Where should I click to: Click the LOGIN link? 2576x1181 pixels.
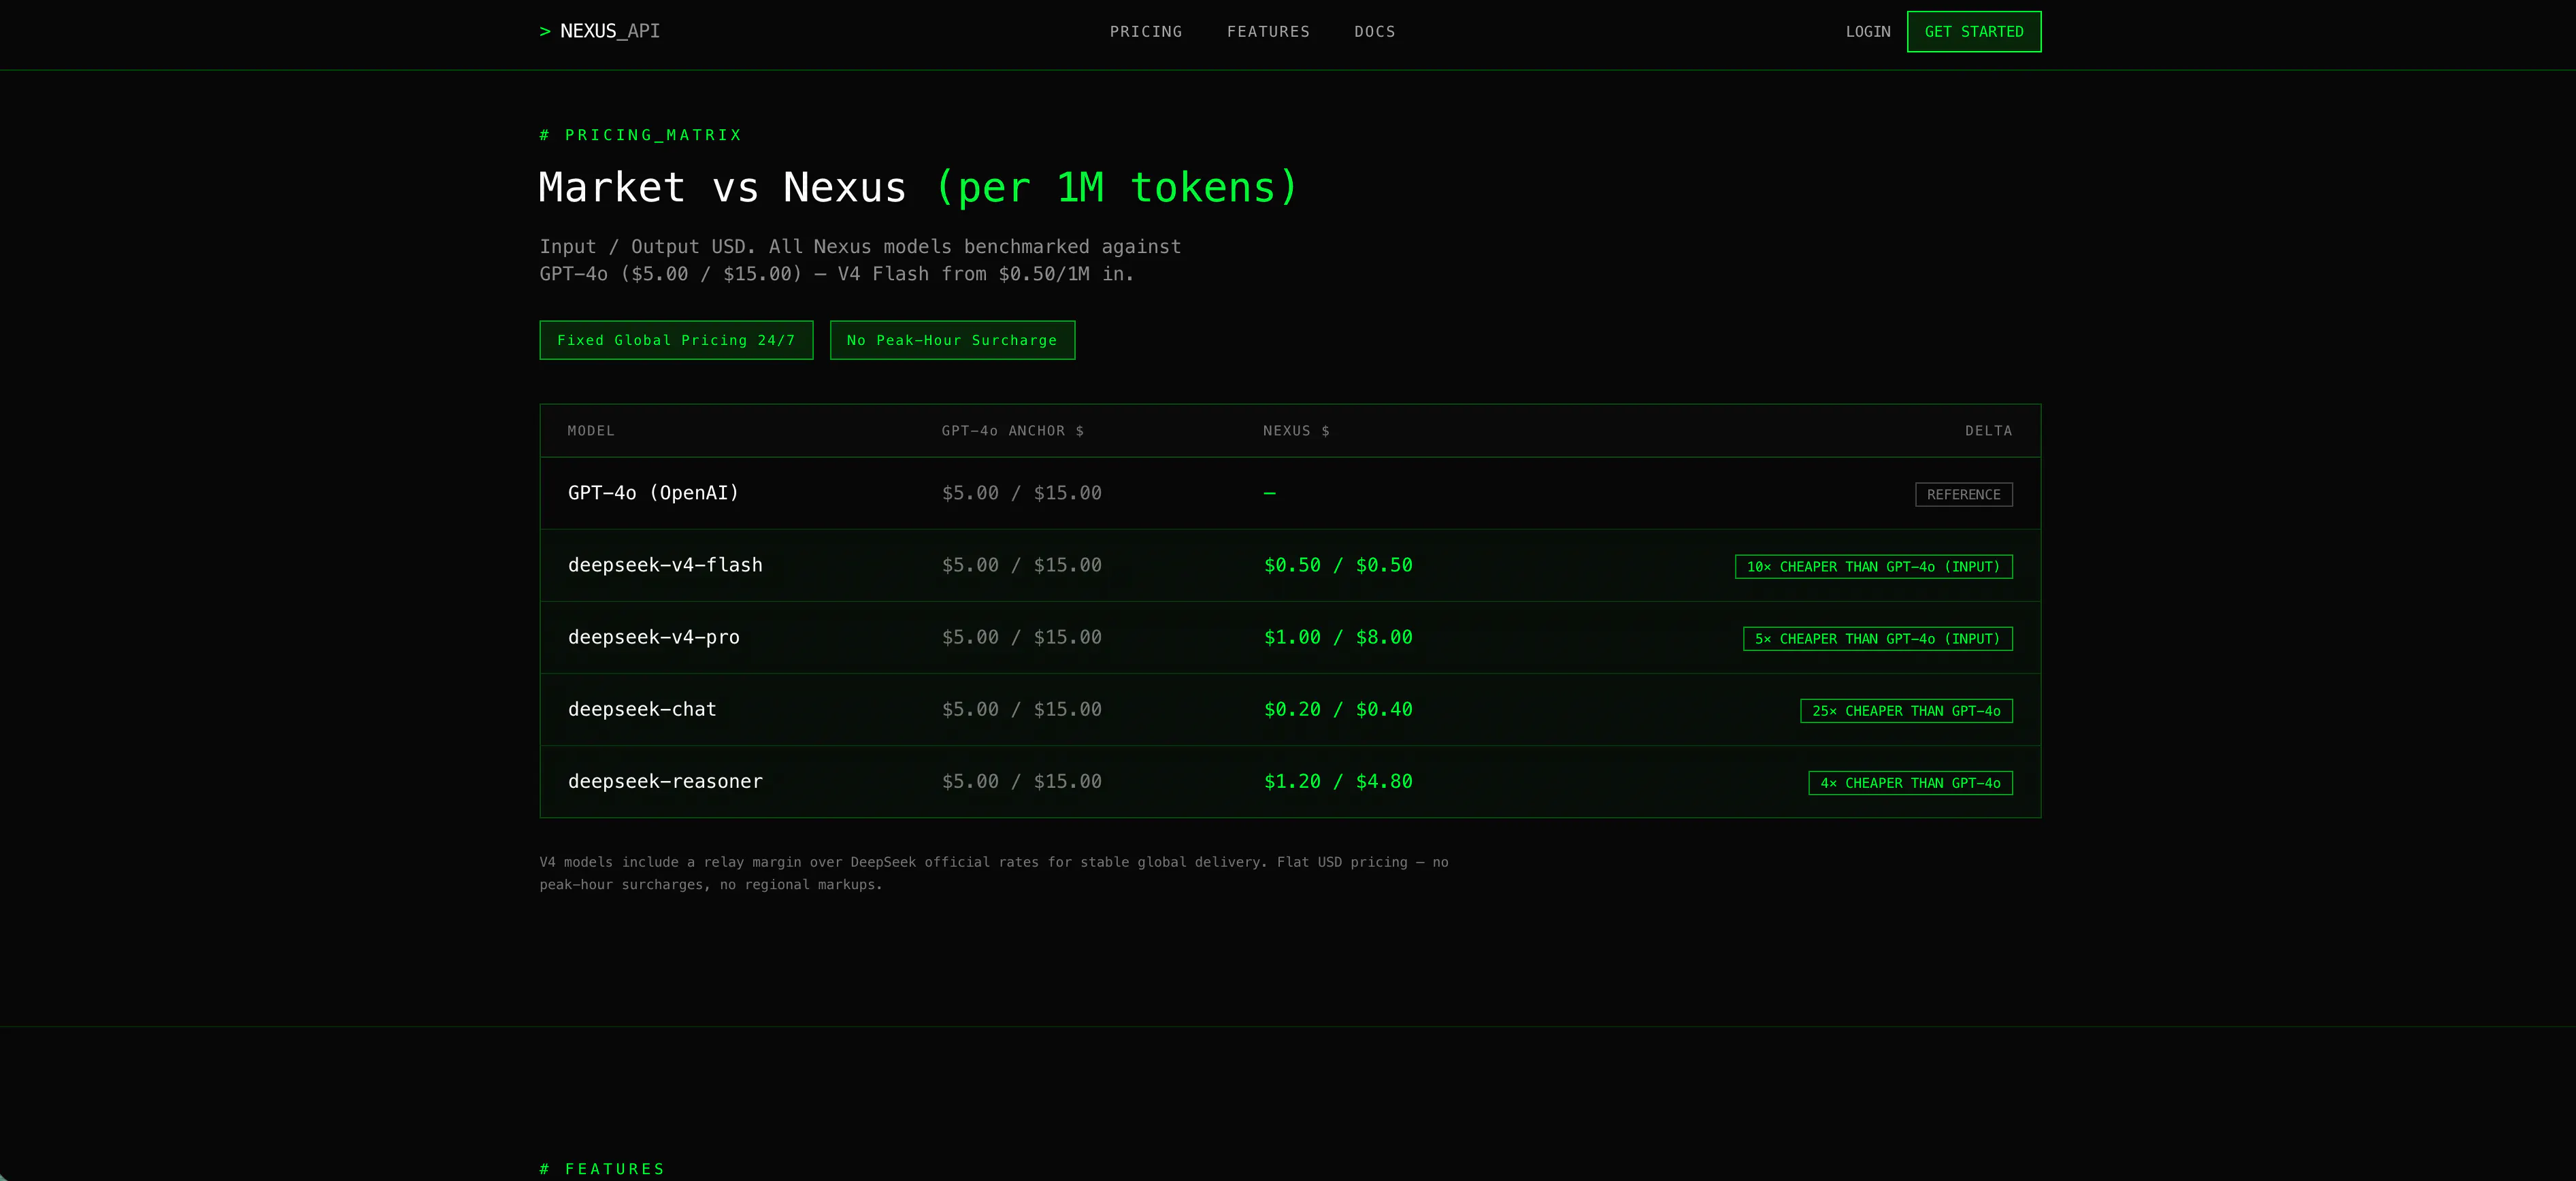[x=1868, y=32]
